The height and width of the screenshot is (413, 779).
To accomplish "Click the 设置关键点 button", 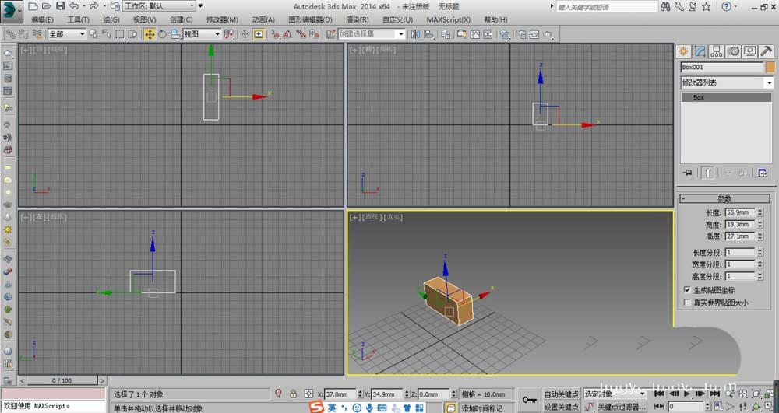I will tap(561, 407).
